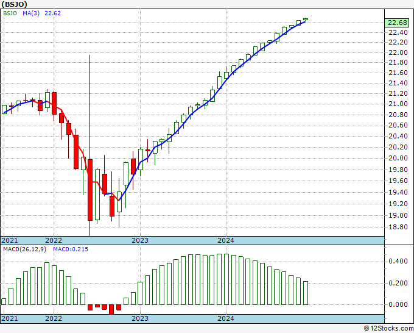Click the 21.60 price axis label
414x333 pixels.
tap(398, 73)
